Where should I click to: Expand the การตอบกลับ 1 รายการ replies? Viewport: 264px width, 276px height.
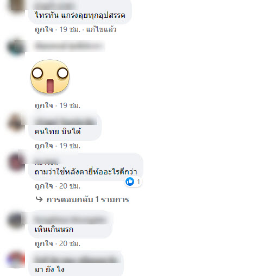click(x=87, y=199)
